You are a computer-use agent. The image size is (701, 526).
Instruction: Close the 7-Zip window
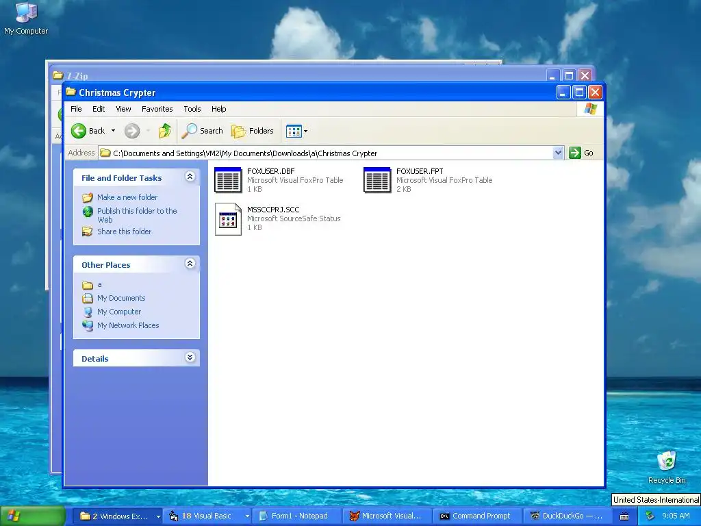click(585, 75)
